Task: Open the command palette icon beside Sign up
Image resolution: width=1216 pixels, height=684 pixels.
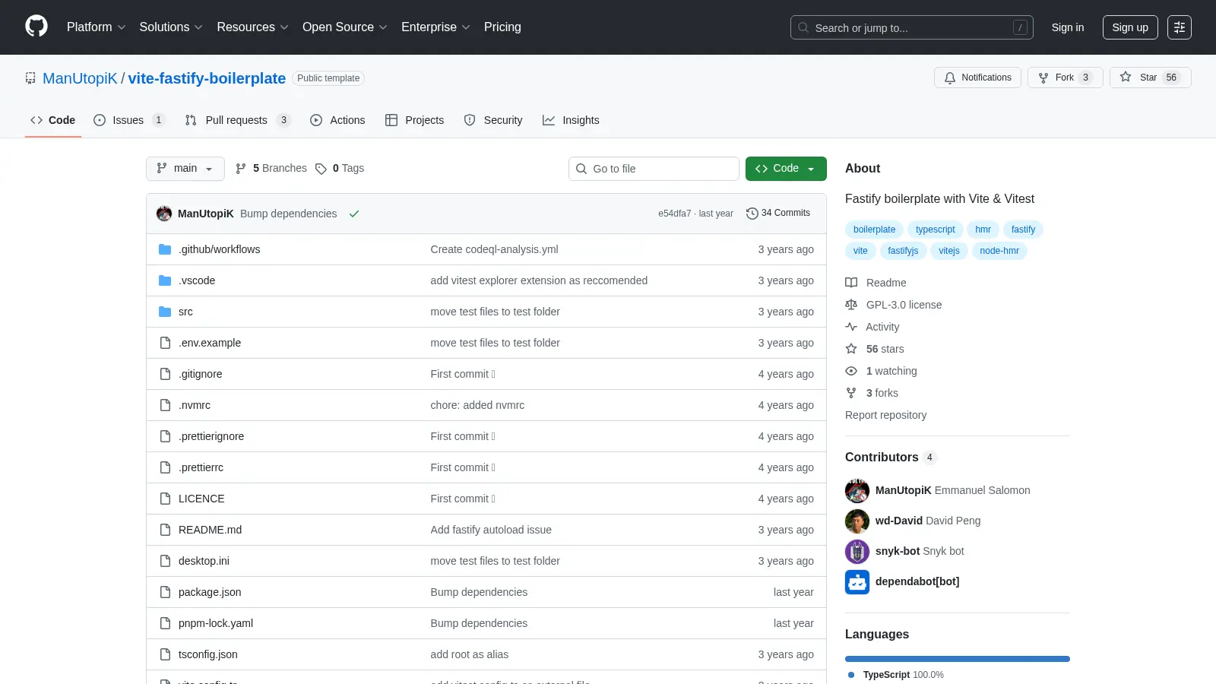Action: (x=1180, y=27)
